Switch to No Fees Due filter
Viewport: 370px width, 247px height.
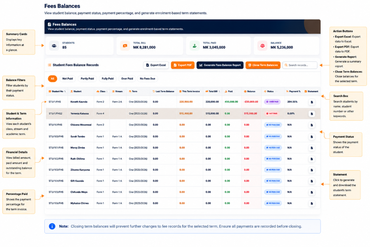coord(147,78)
